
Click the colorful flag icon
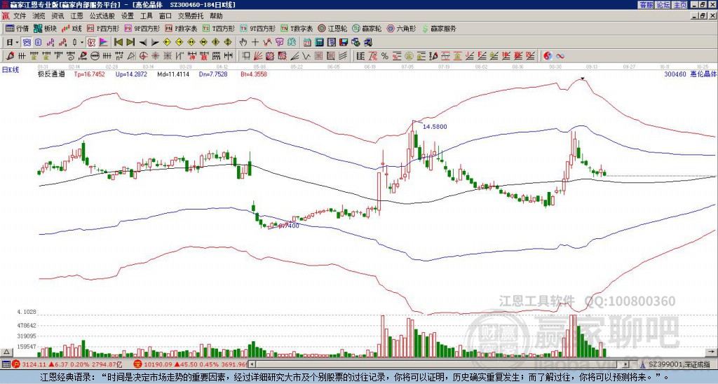click(104, 42)
